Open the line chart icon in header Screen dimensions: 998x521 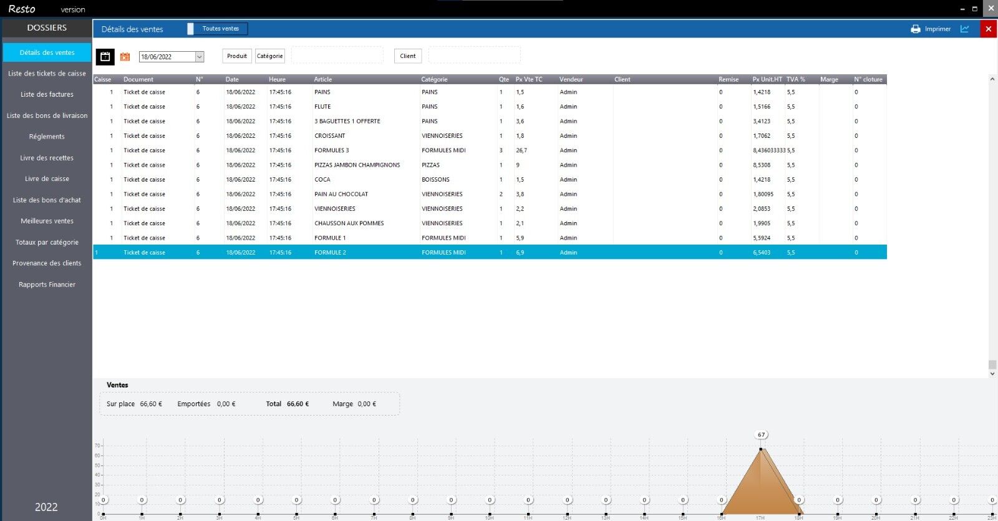click(x=964, y=29)
